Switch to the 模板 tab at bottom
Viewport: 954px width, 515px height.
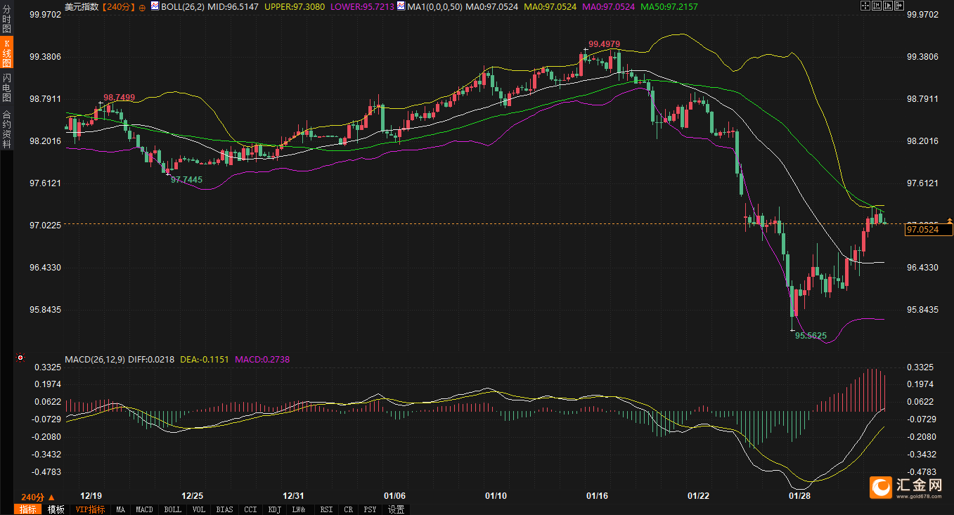coord(56,509)
